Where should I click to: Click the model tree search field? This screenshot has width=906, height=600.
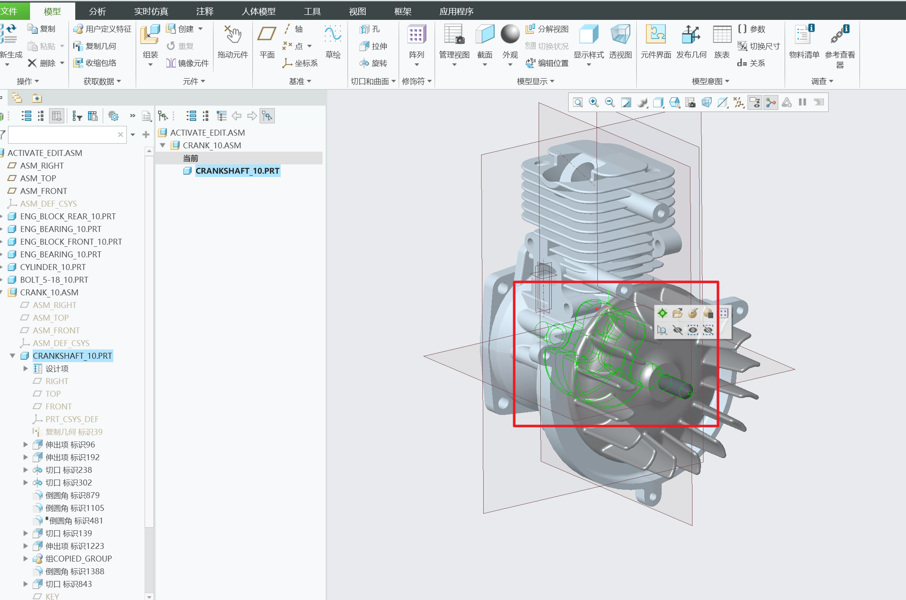pos(63,135)
